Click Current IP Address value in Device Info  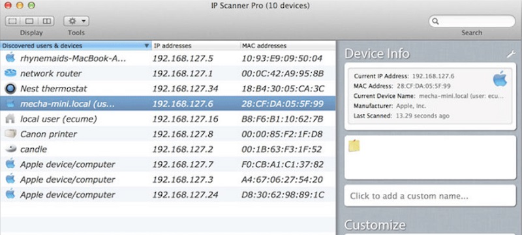[433, 76]
